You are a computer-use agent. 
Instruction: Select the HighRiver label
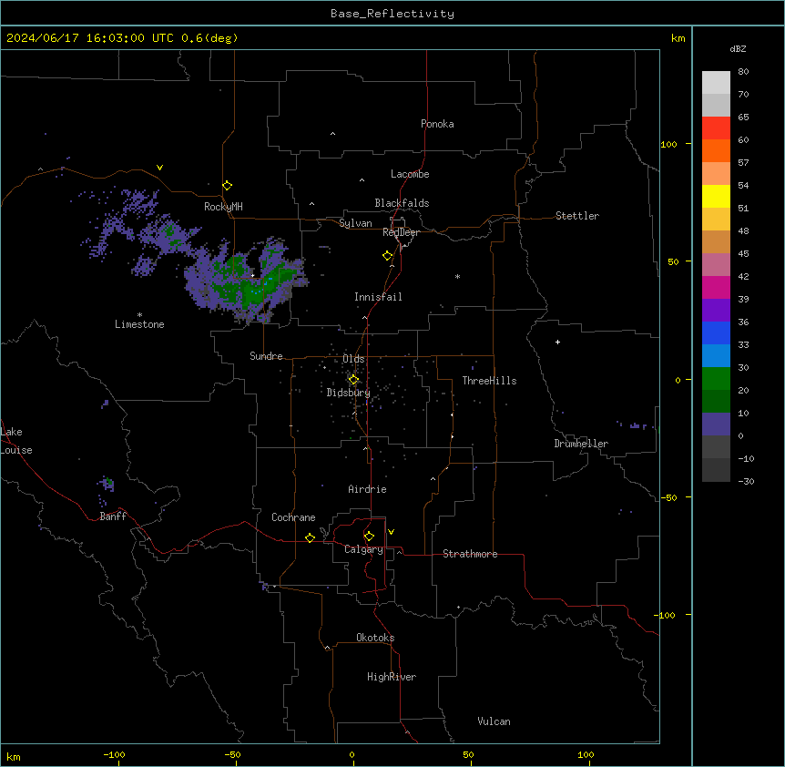392,677
